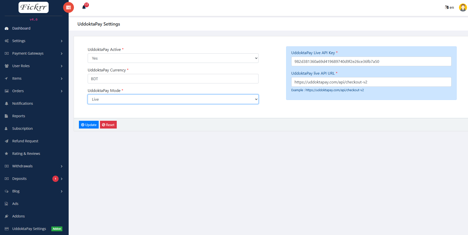Select the Dashboard icon in the sidebar
This screenshot has width=468, height=235.
[6, 28]
